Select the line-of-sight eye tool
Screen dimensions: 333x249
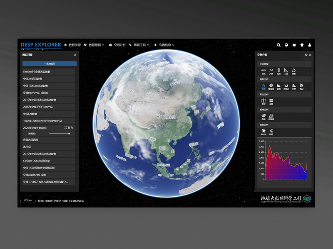[x=263, y=117]
